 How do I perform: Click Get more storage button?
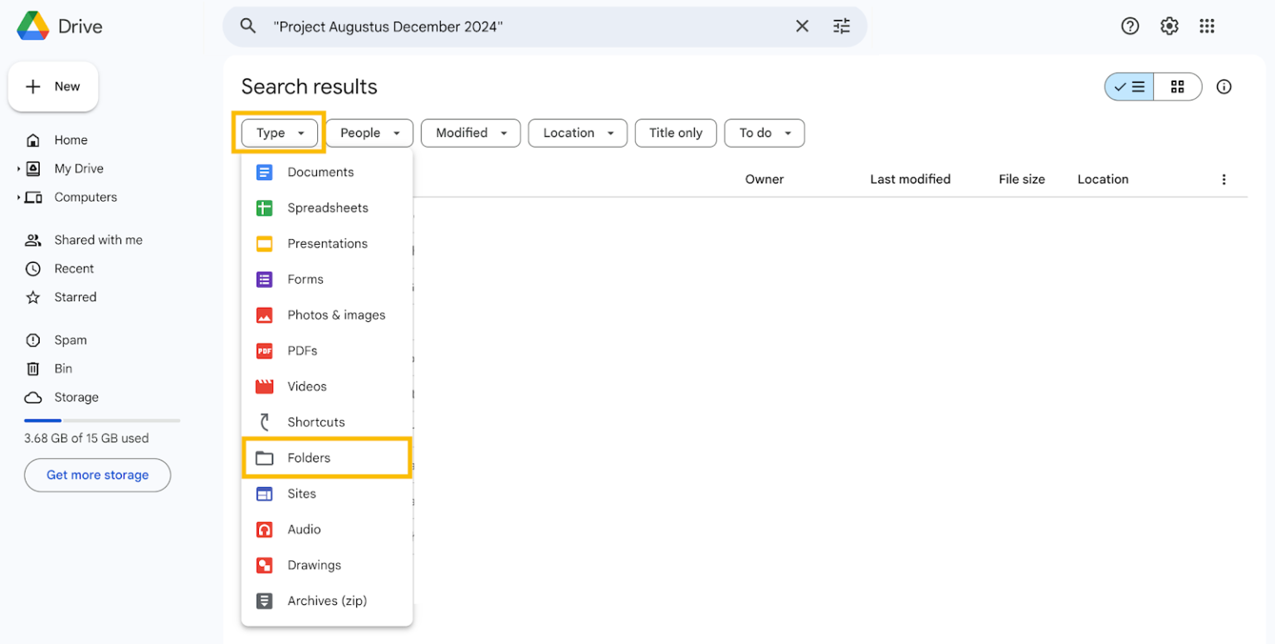coord(97,476)
